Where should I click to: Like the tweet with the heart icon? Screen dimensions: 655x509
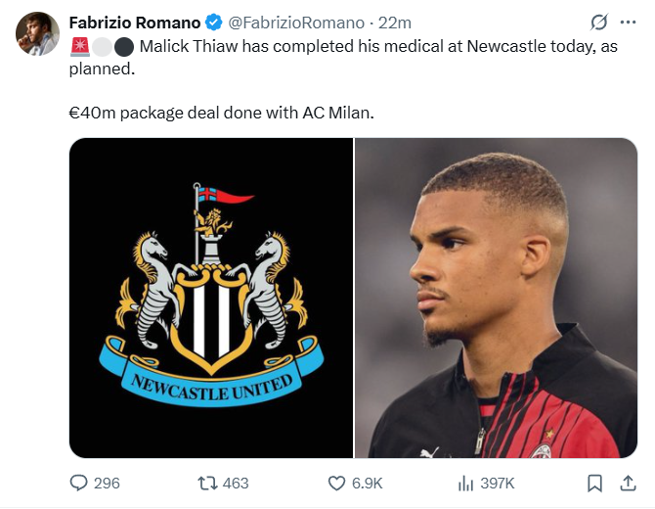(x=336, y=483)
